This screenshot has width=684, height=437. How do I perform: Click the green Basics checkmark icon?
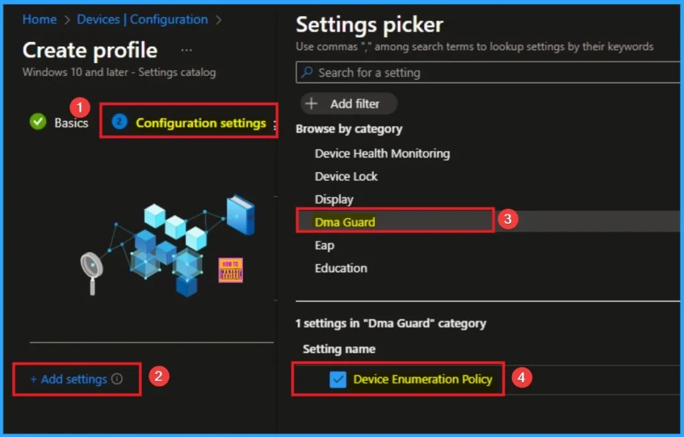point(38,122)
